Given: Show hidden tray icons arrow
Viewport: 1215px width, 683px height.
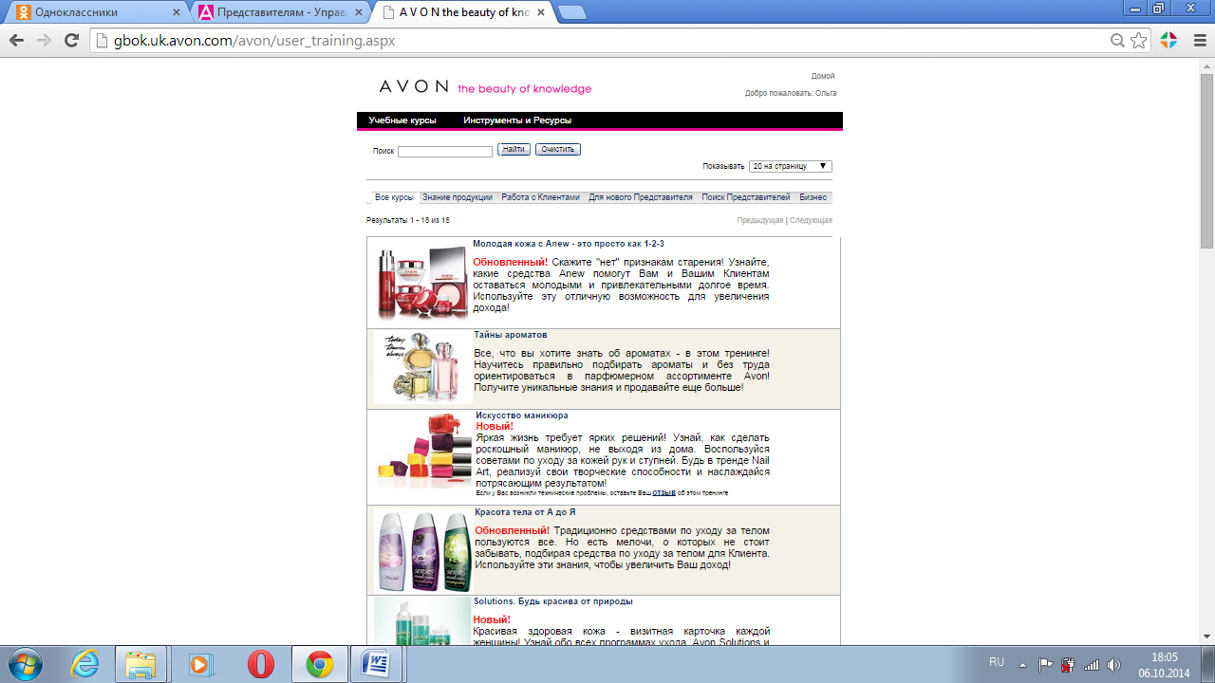Looking at the screenshot, I should [1022, 664].
